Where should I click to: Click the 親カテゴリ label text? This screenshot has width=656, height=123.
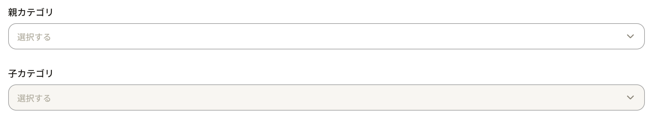31,12
